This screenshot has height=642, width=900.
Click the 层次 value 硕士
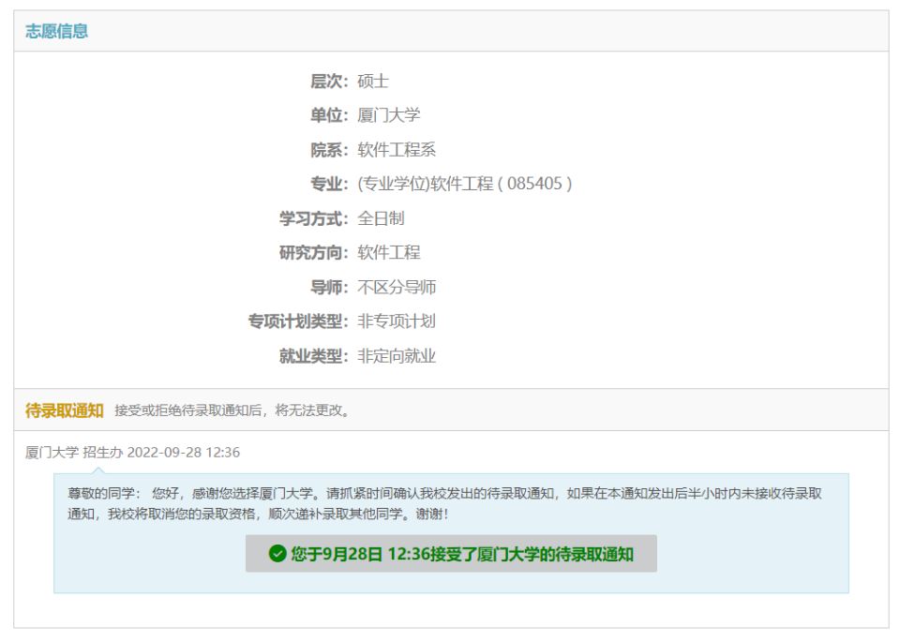click(x=373, y=81)
